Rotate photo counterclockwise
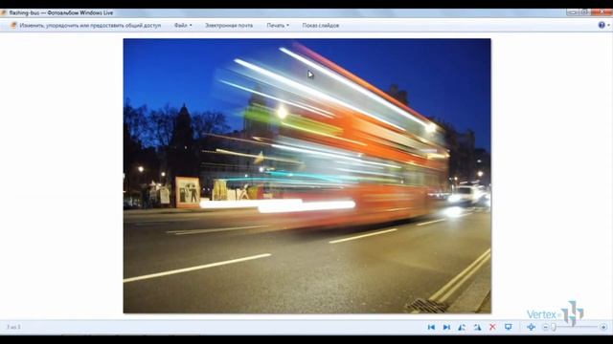 click(462, 327)
